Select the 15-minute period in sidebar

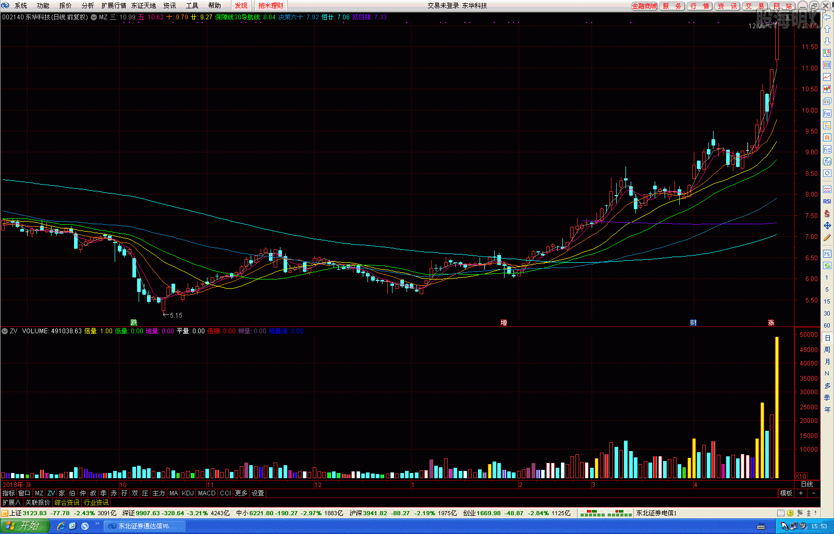[x=827, y=301]
